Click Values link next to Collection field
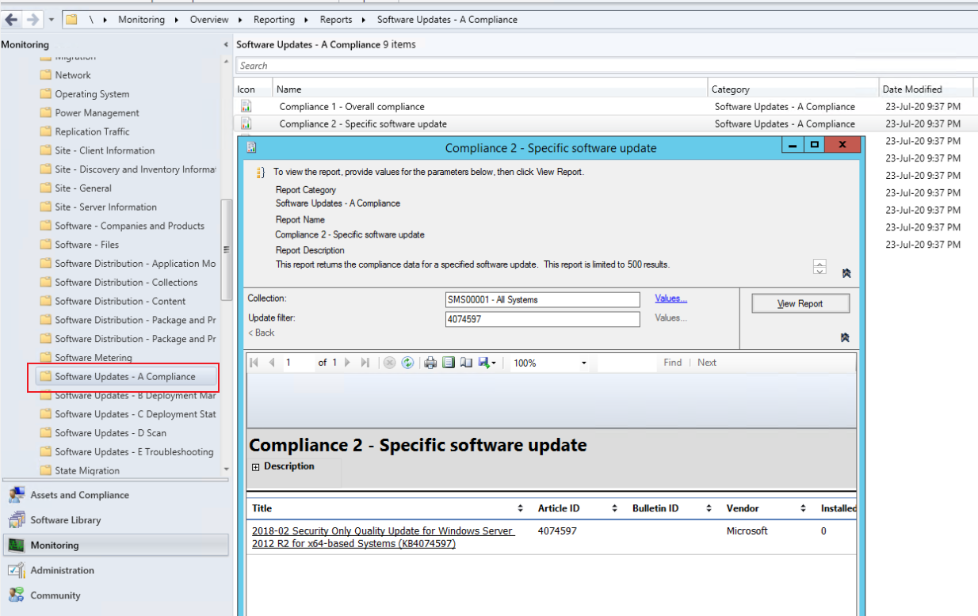The width and height of the screenshot is (978, 616). pyautogui.click(x=670, y=298)
